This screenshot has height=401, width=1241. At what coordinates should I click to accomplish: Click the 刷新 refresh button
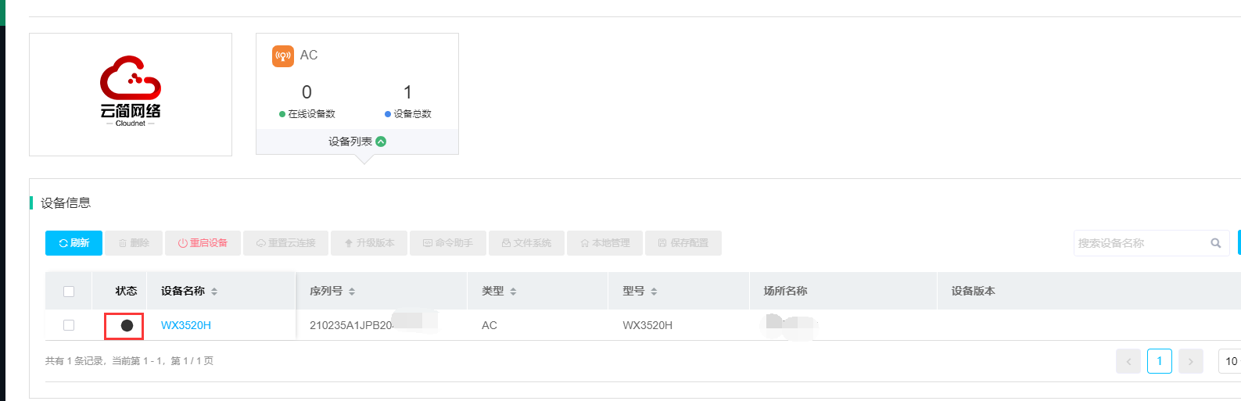74,243
